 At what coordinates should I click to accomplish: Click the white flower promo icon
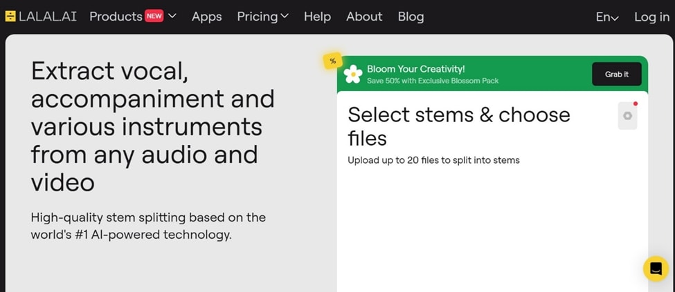pos(353,74)
